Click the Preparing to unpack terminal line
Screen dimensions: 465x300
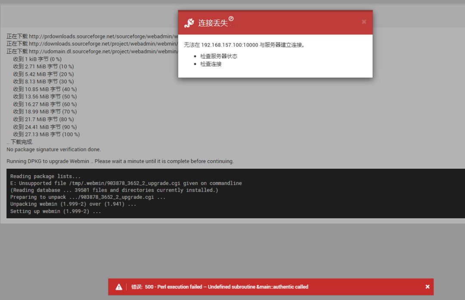88,197
